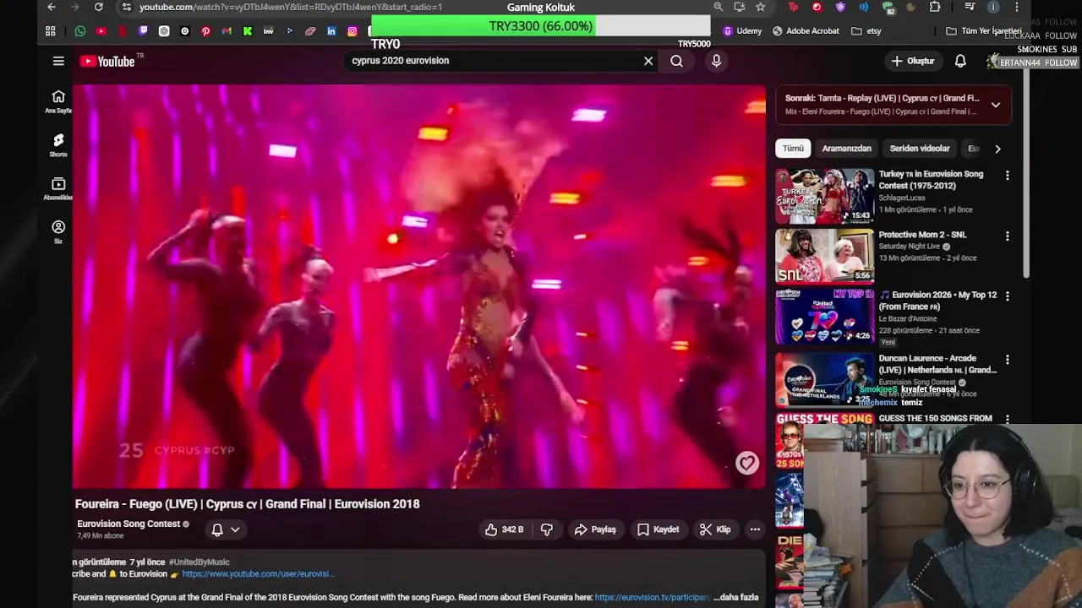Like the video showing 342 B

pyautogui.click(x=504, y=529)
